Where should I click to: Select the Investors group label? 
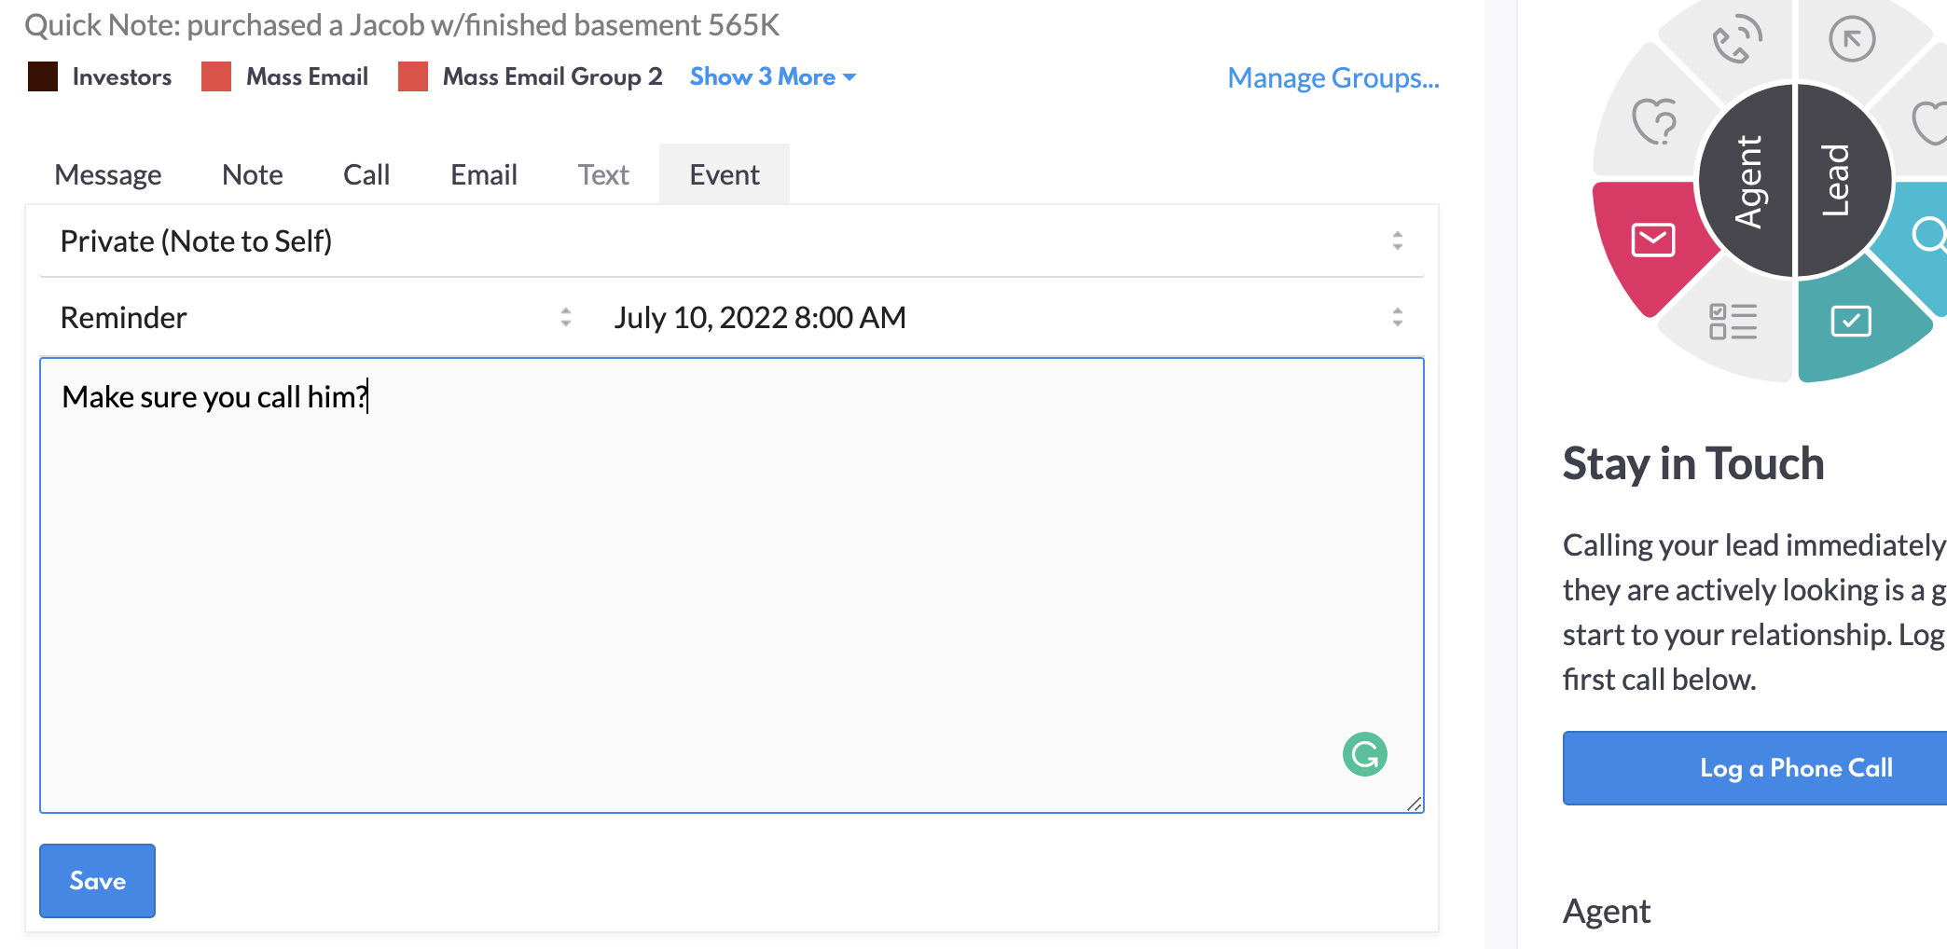122,76
